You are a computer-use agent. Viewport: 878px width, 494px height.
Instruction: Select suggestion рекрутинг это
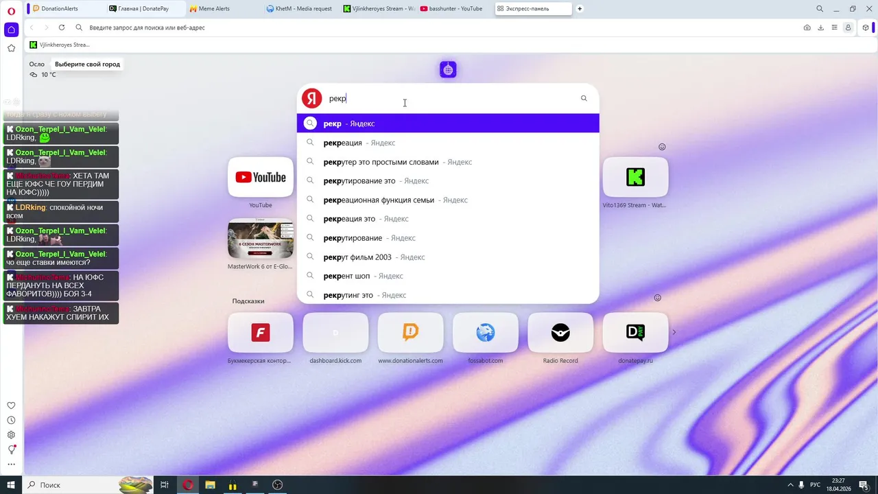pos(448,295)
